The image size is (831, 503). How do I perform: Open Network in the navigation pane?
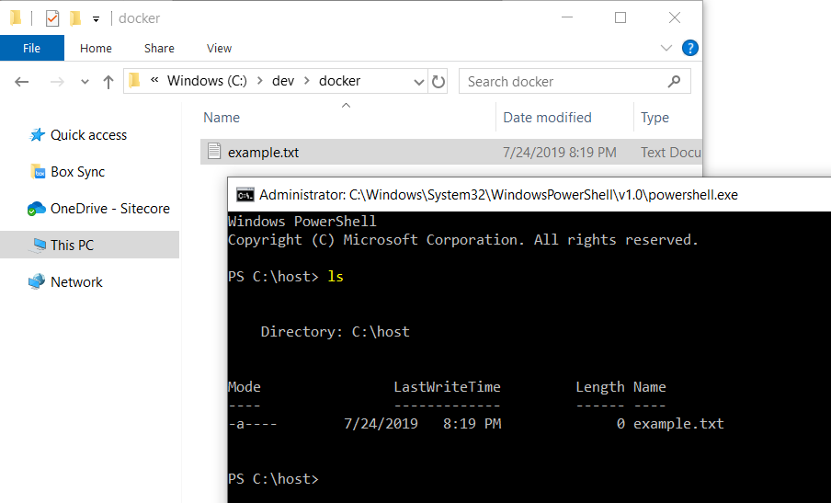[x=77, y=282]
